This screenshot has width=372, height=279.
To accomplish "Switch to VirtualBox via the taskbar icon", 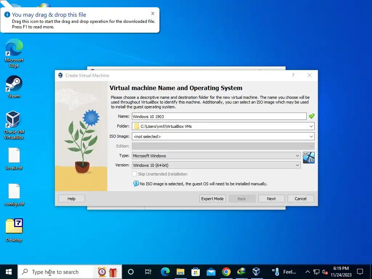I will click(256, 272).
